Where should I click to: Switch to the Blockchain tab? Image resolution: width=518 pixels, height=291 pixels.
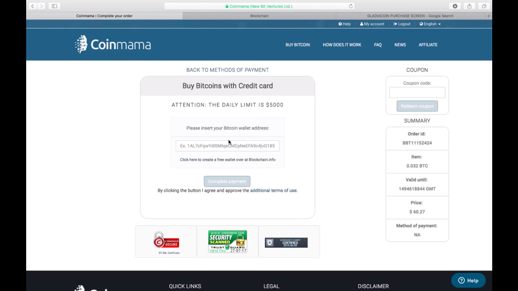tap(259, 16)
